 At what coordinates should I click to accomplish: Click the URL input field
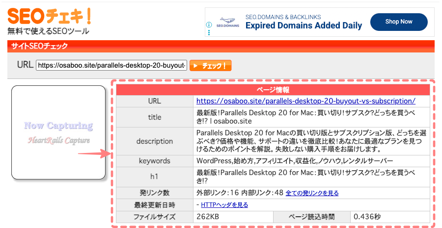(x=111, y=65)
